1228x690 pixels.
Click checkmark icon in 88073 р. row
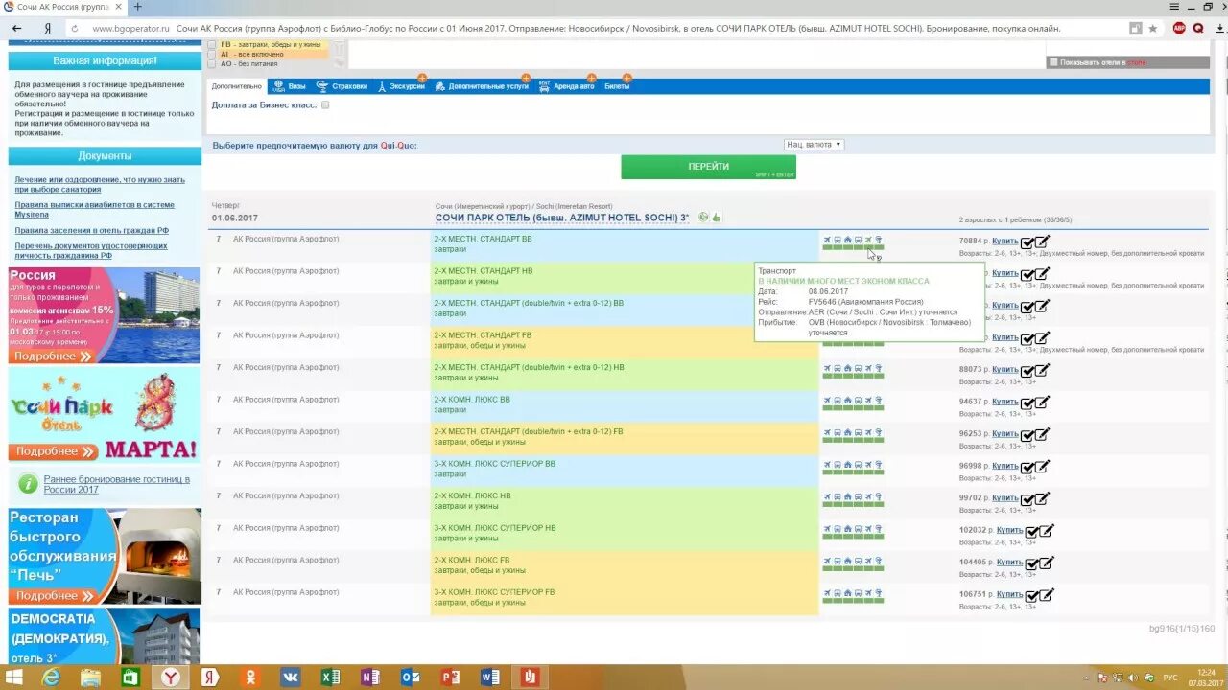coord(1027,371)
